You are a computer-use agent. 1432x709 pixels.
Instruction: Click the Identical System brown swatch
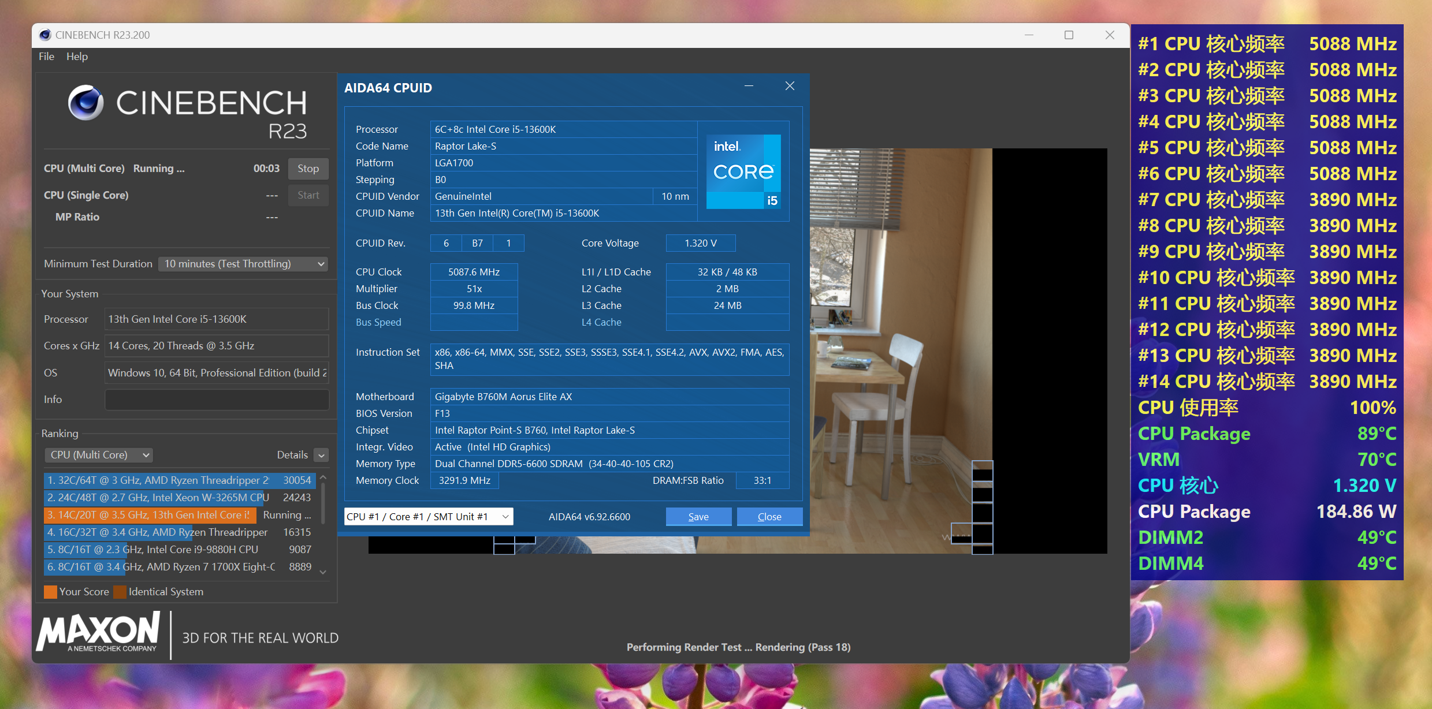coord(120,592)
